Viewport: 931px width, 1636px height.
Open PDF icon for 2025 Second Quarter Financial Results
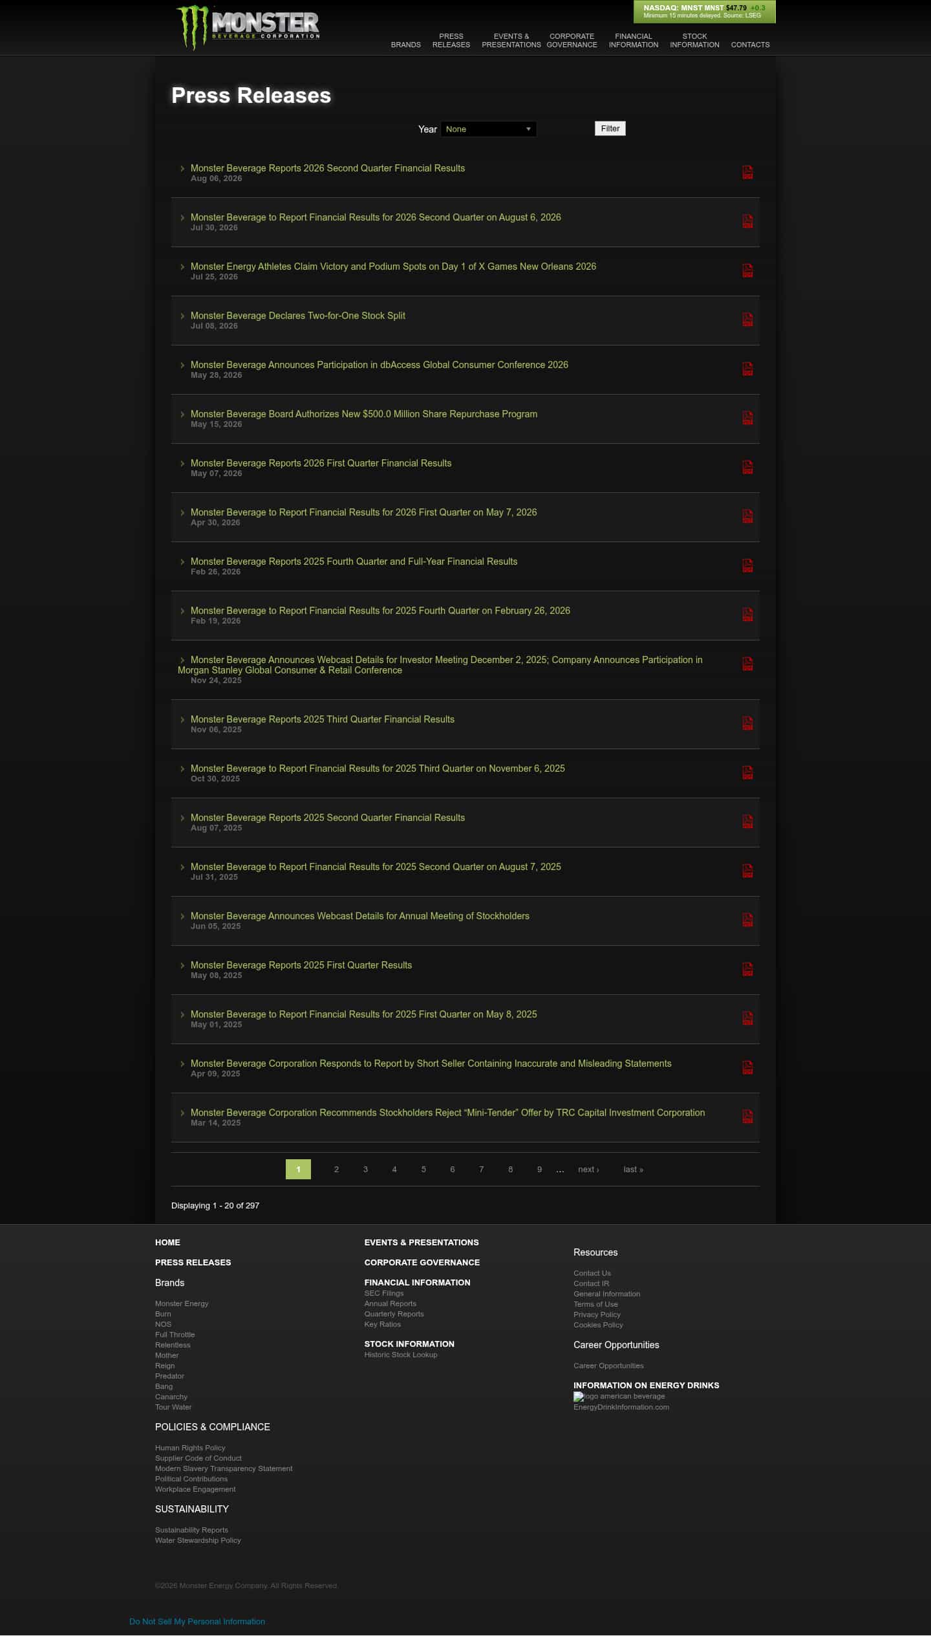point(747,822)
